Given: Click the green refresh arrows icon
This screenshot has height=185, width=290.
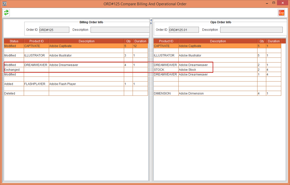Looking at the screenshot, I should [x=6, y=12].
